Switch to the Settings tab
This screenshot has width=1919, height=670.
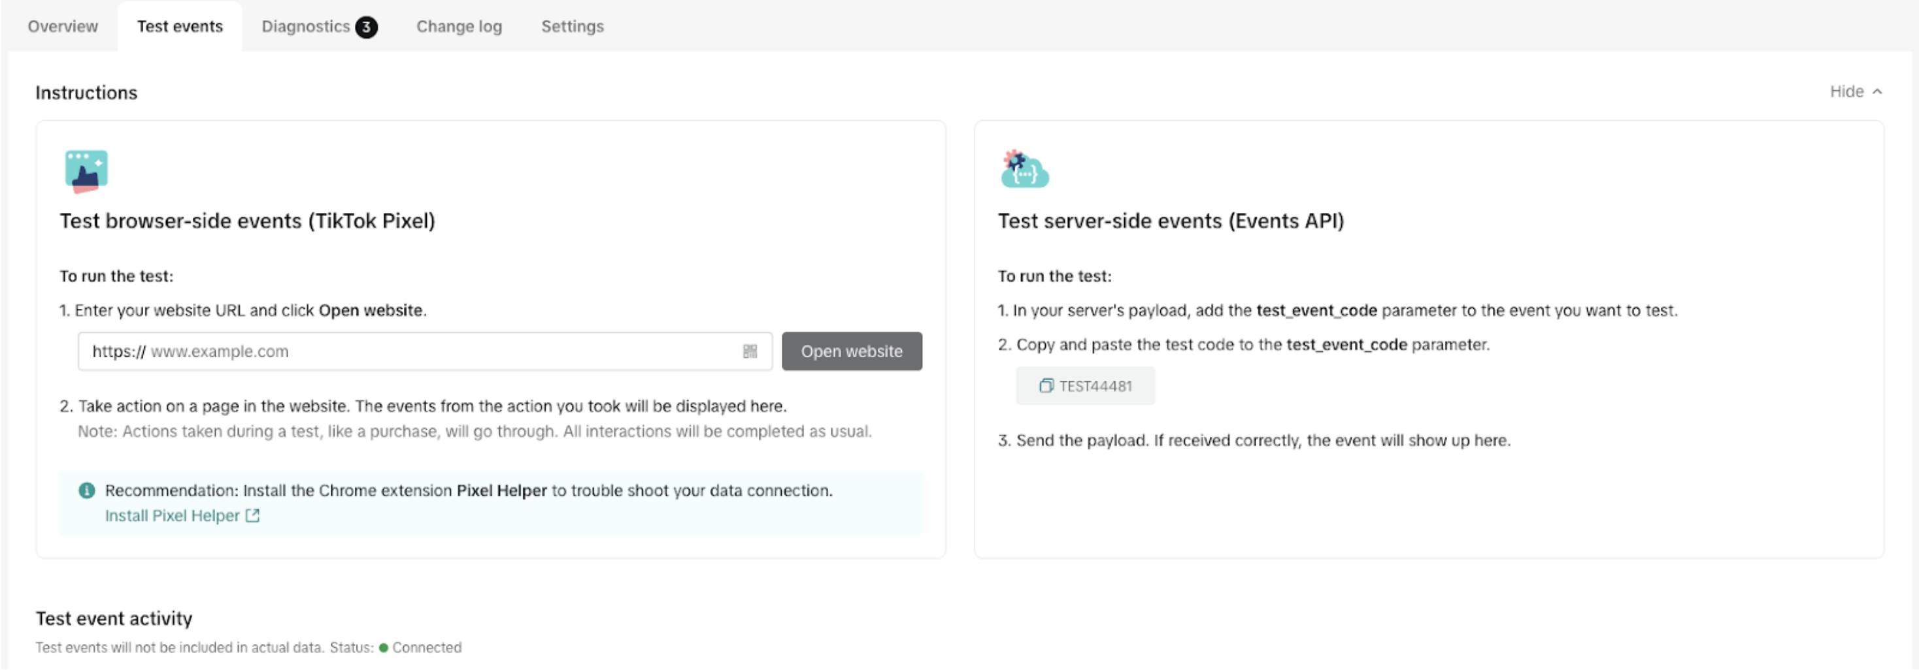pos(572,26)
